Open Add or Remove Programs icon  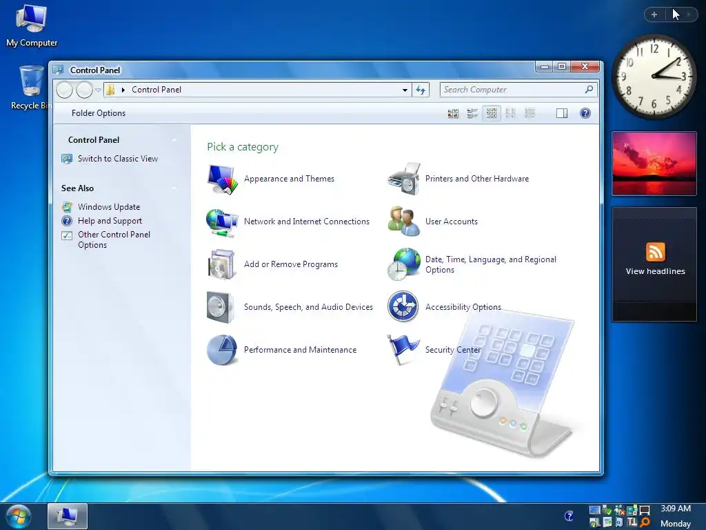coord(221,264)
